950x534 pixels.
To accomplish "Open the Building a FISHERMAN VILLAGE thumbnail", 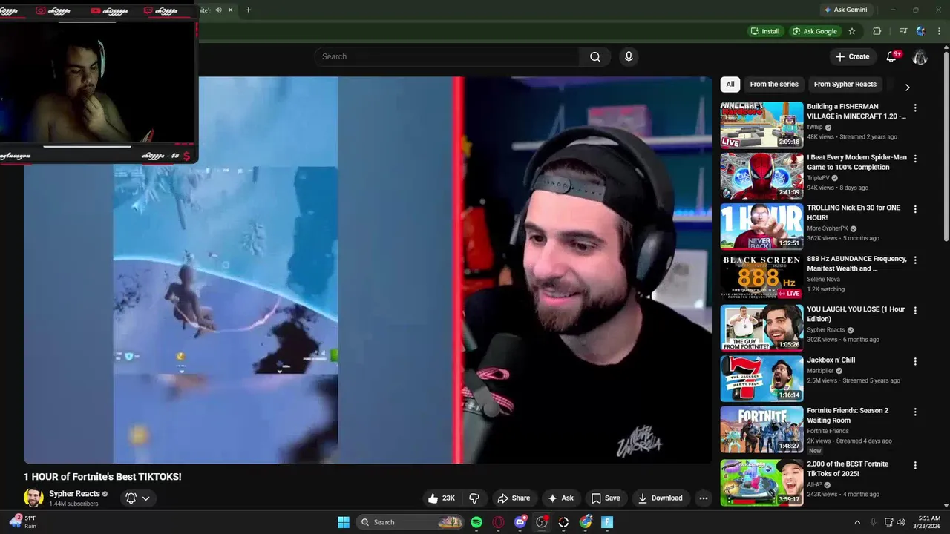I will 761,125.
